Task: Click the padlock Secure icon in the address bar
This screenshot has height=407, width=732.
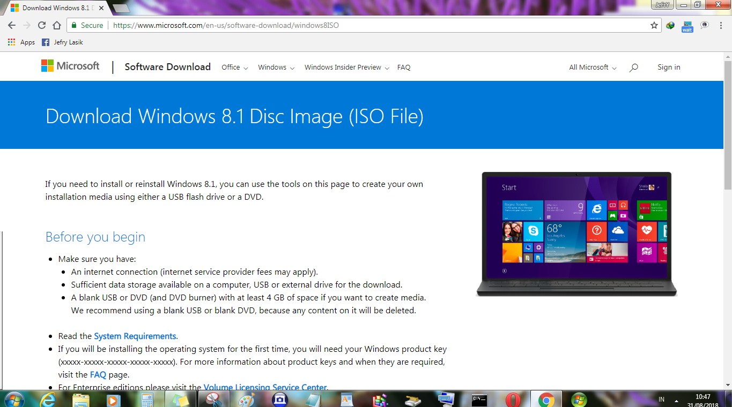Action: click(73, 25)
